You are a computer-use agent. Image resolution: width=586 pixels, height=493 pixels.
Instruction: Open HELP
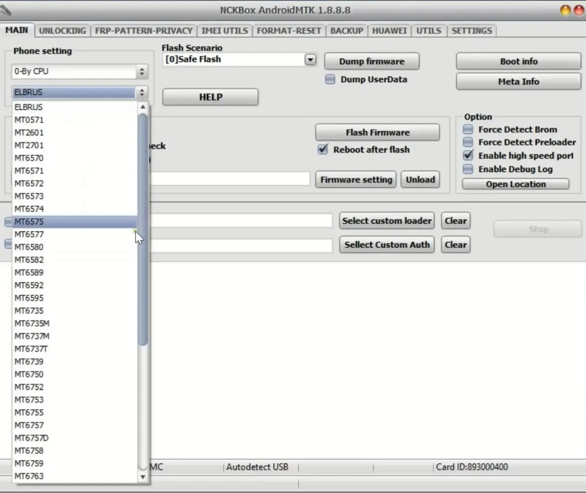(210, 97)
